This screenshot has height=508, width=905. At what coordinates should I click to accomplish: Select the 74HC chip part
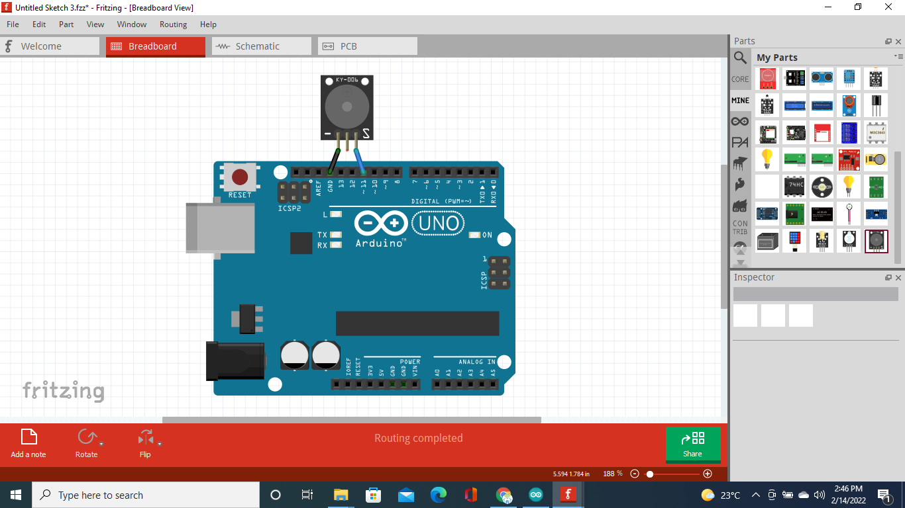click(794, 187)
